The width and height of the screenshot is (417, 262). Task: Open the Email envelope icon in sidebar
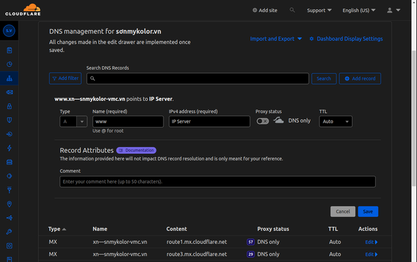pos(10,92)
